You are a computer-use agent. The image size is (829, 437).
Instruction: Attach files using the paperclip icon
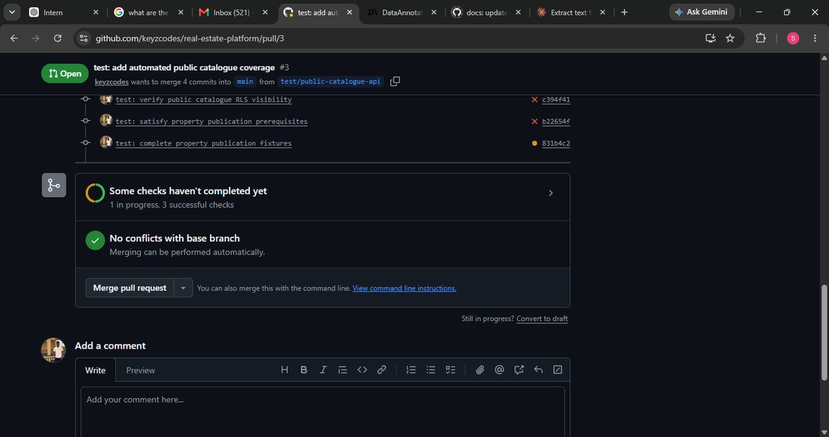480,370
